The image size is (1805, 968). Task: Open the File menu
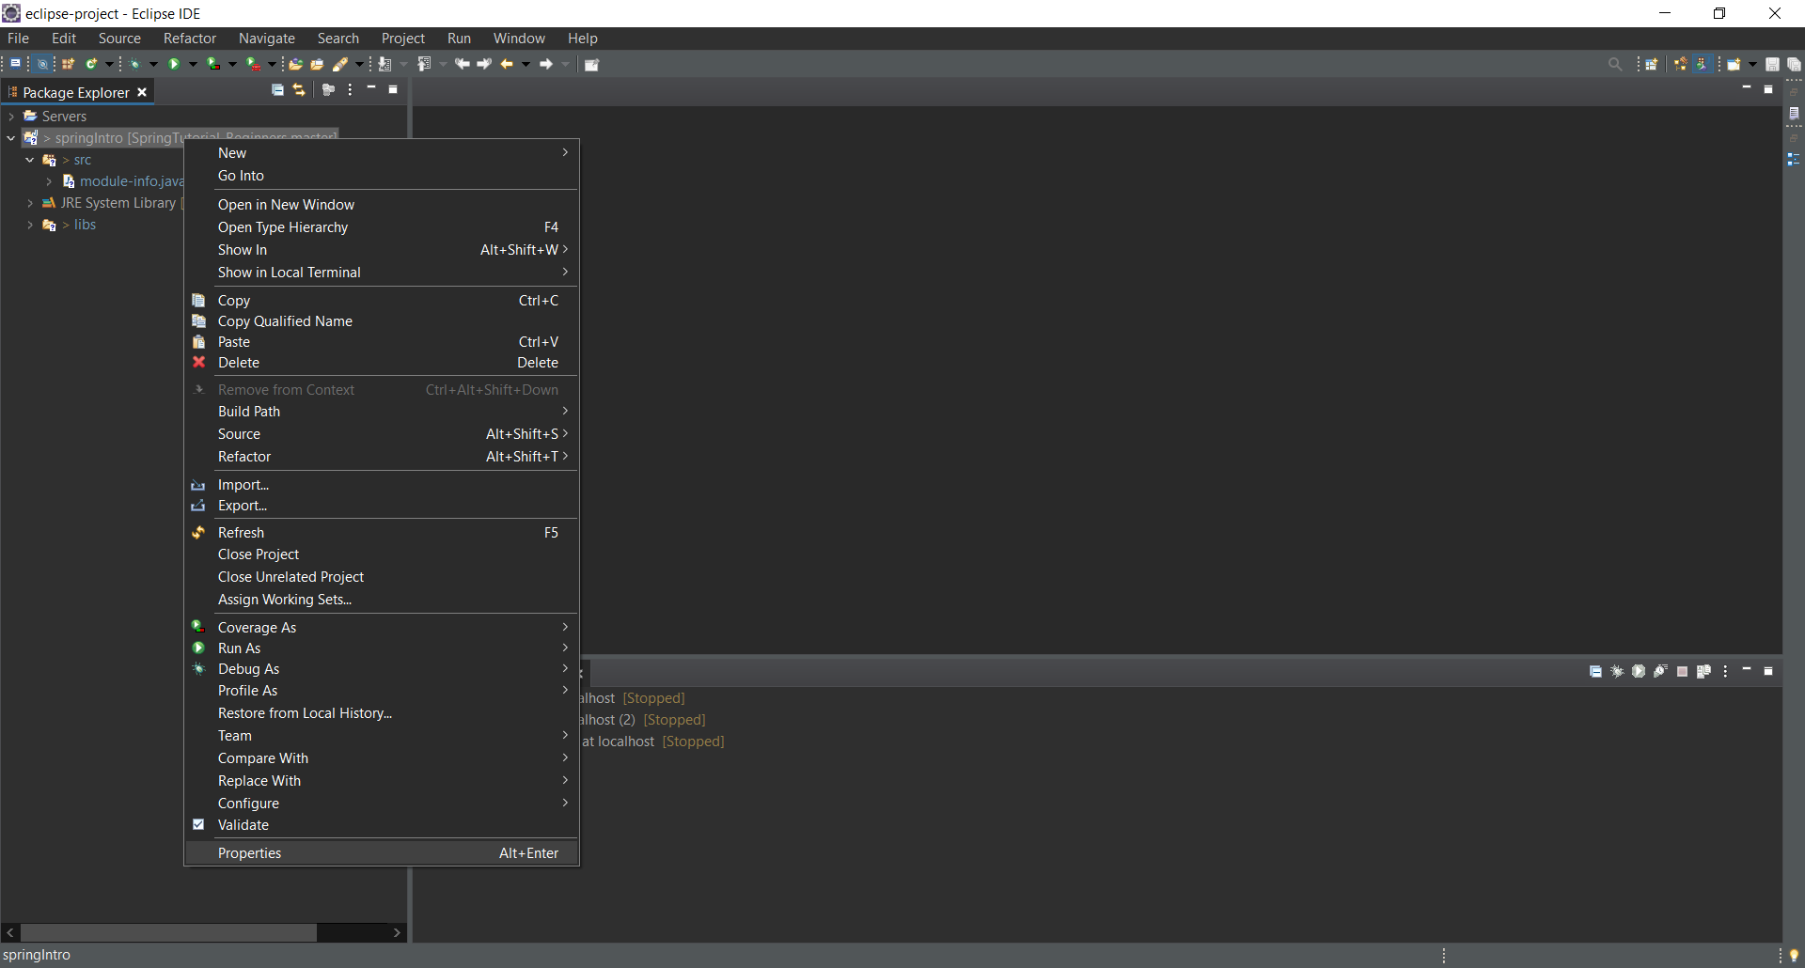(18, 39)
